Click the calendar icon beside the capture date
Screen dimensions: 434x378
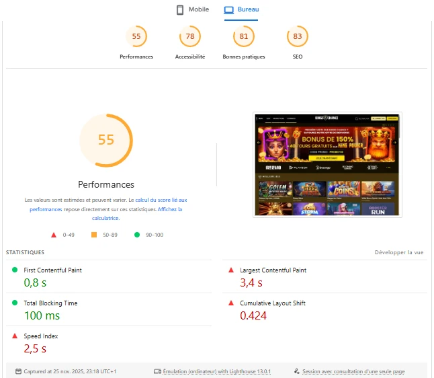point(18,371)
